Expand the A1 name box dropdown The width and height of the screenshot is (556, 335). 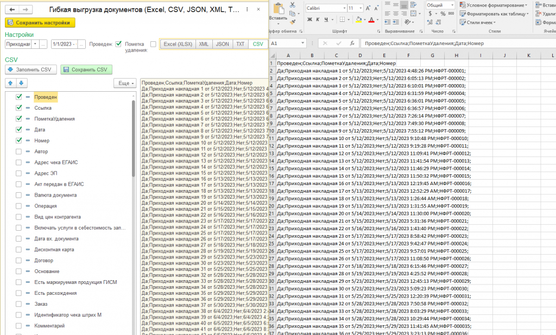(302, 43)
